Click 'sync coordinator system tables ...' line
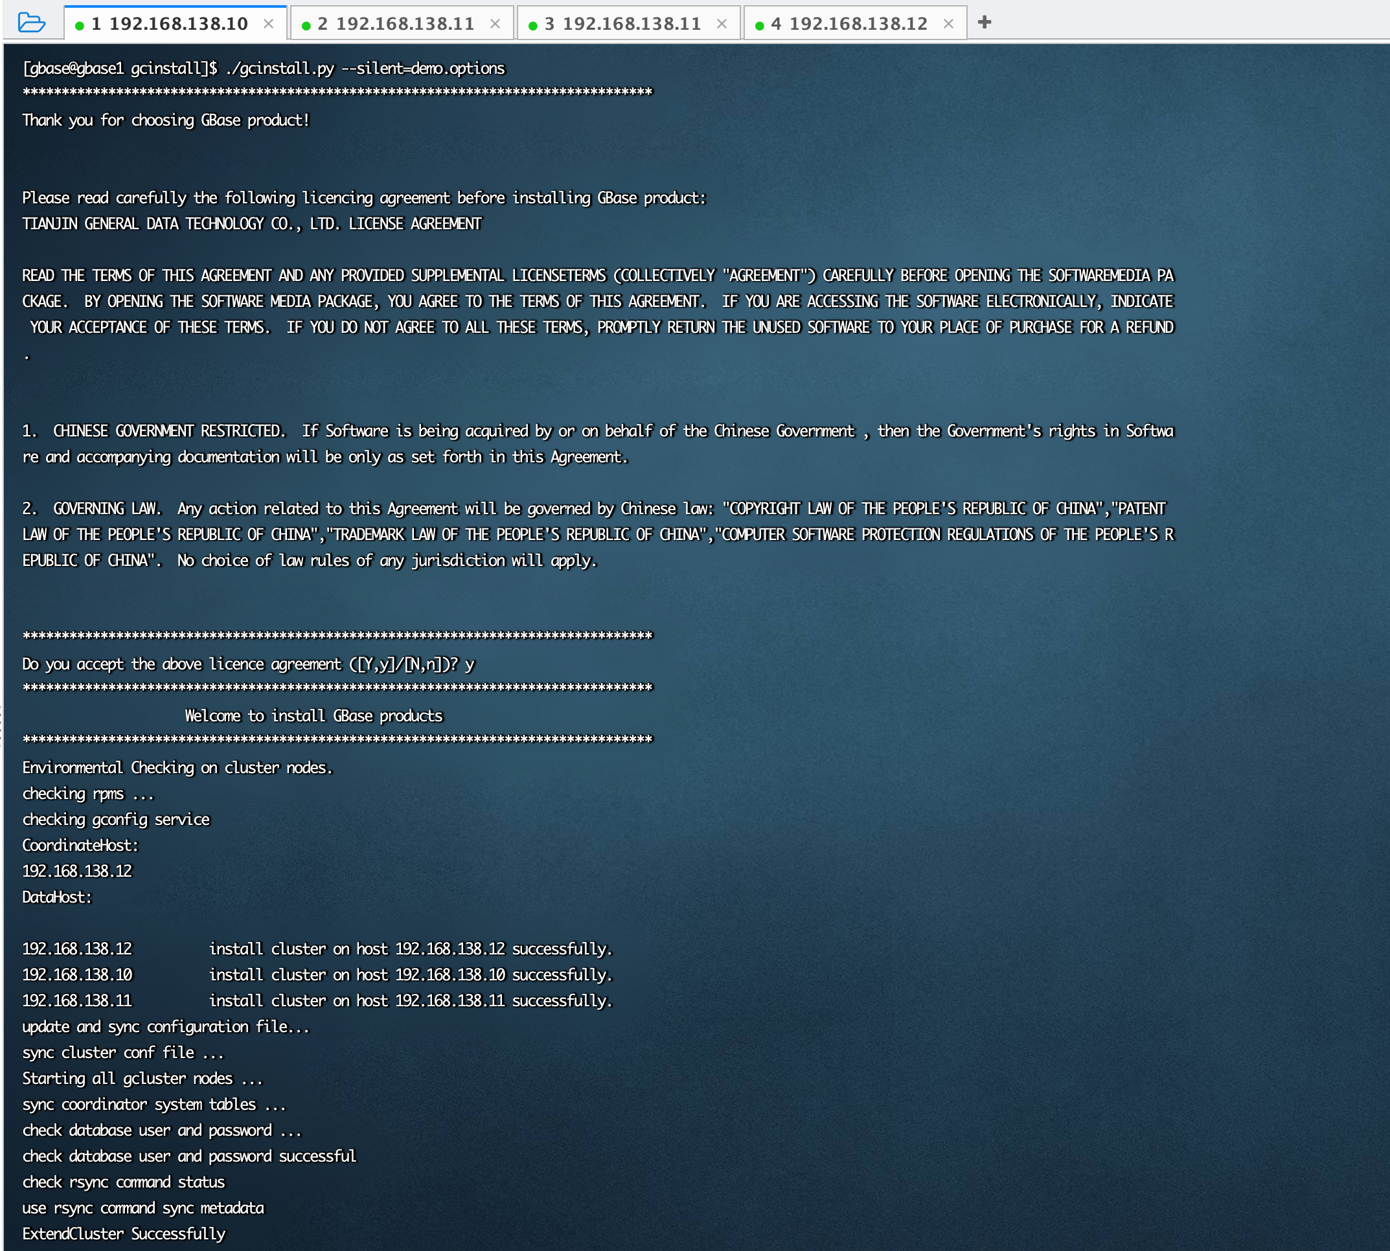Image resolution: width=1390 pixels, height=1251 pixels. tap(154, 1105)
